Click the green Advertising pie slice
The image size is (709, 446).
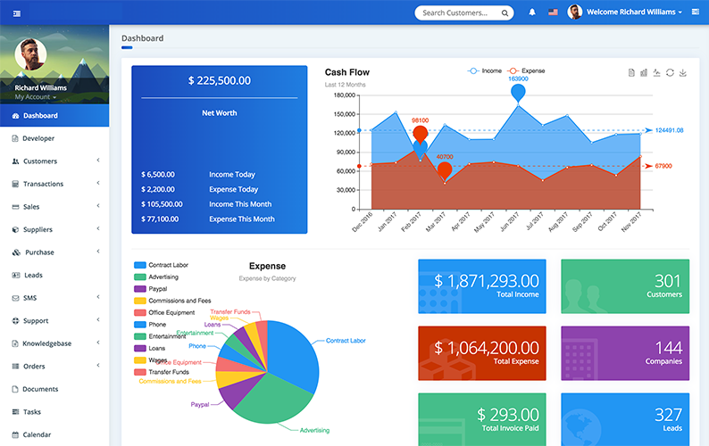273,400
